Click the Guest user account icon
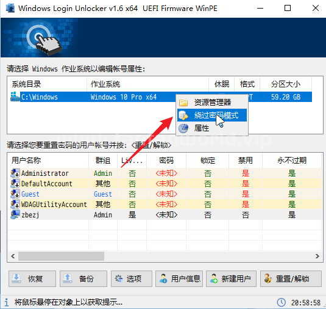Screen dimensions: 326x309 pyautogui.click(x=15, y=194)
